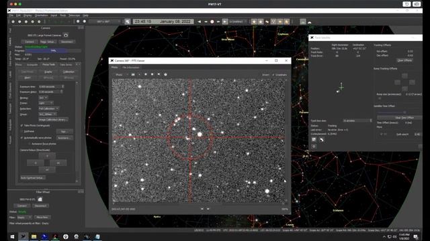This screenshot has height=241, width=430.
Task: Open the Tools menu
Action: pos(63,15)
